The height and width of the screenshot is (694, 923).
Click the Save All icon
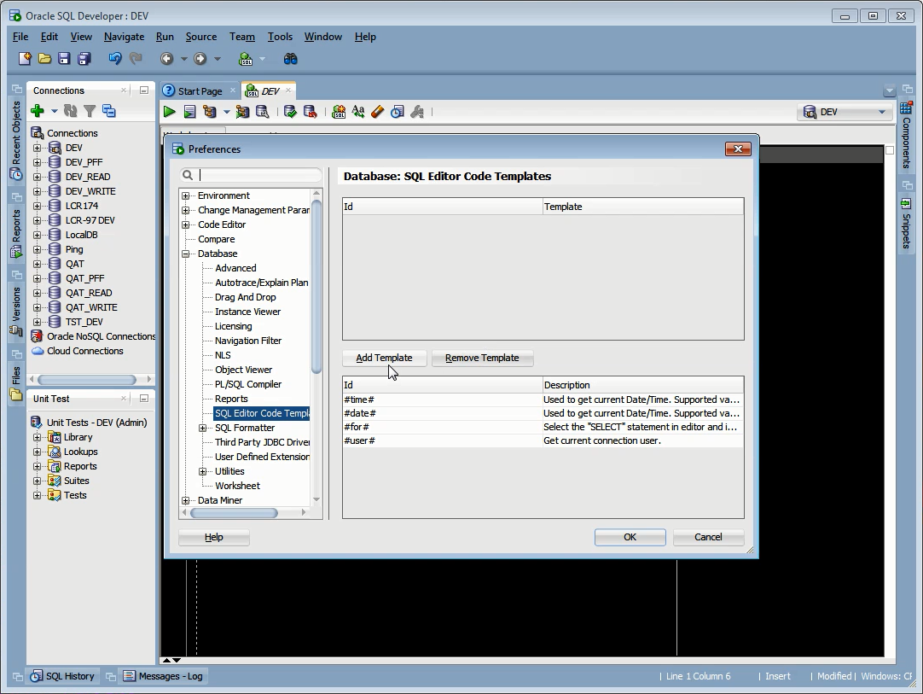tap(84, 58)
